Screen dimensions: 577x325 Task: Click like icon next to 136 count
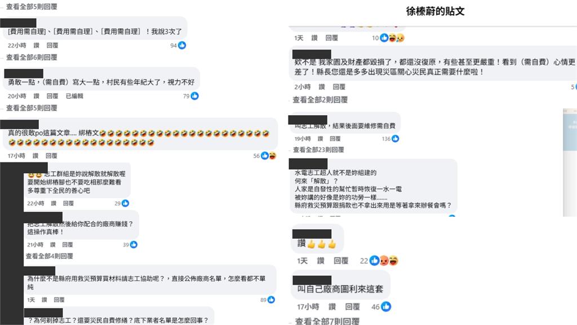coord(395,139)
